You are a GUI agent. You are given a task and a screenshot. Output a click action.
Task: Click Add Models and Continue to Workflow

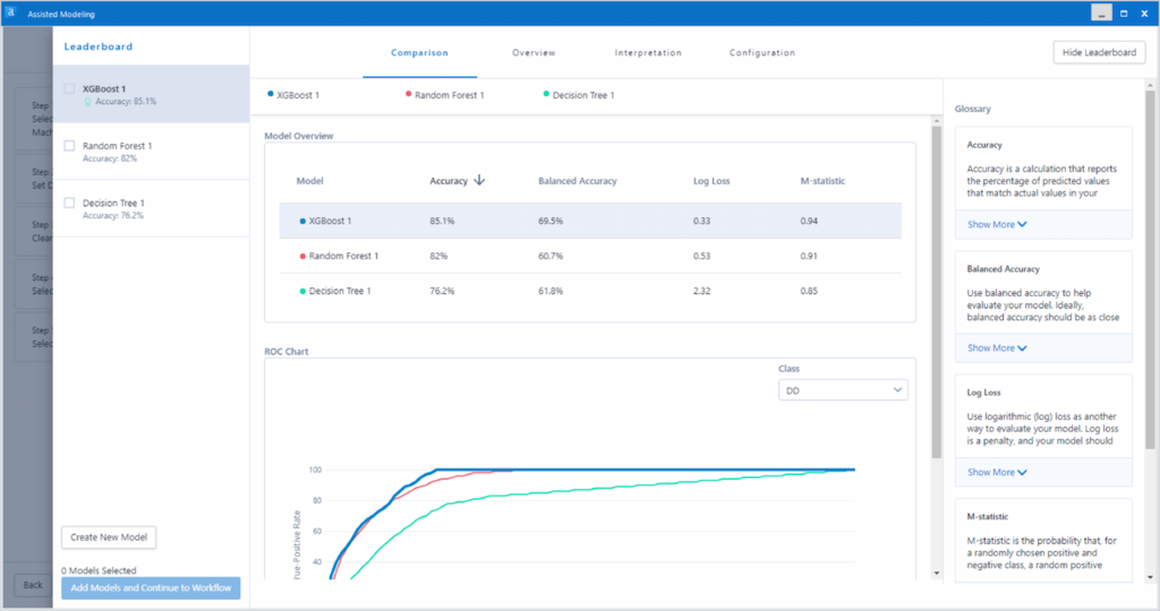pyautogui.click(x=150, y=587)
